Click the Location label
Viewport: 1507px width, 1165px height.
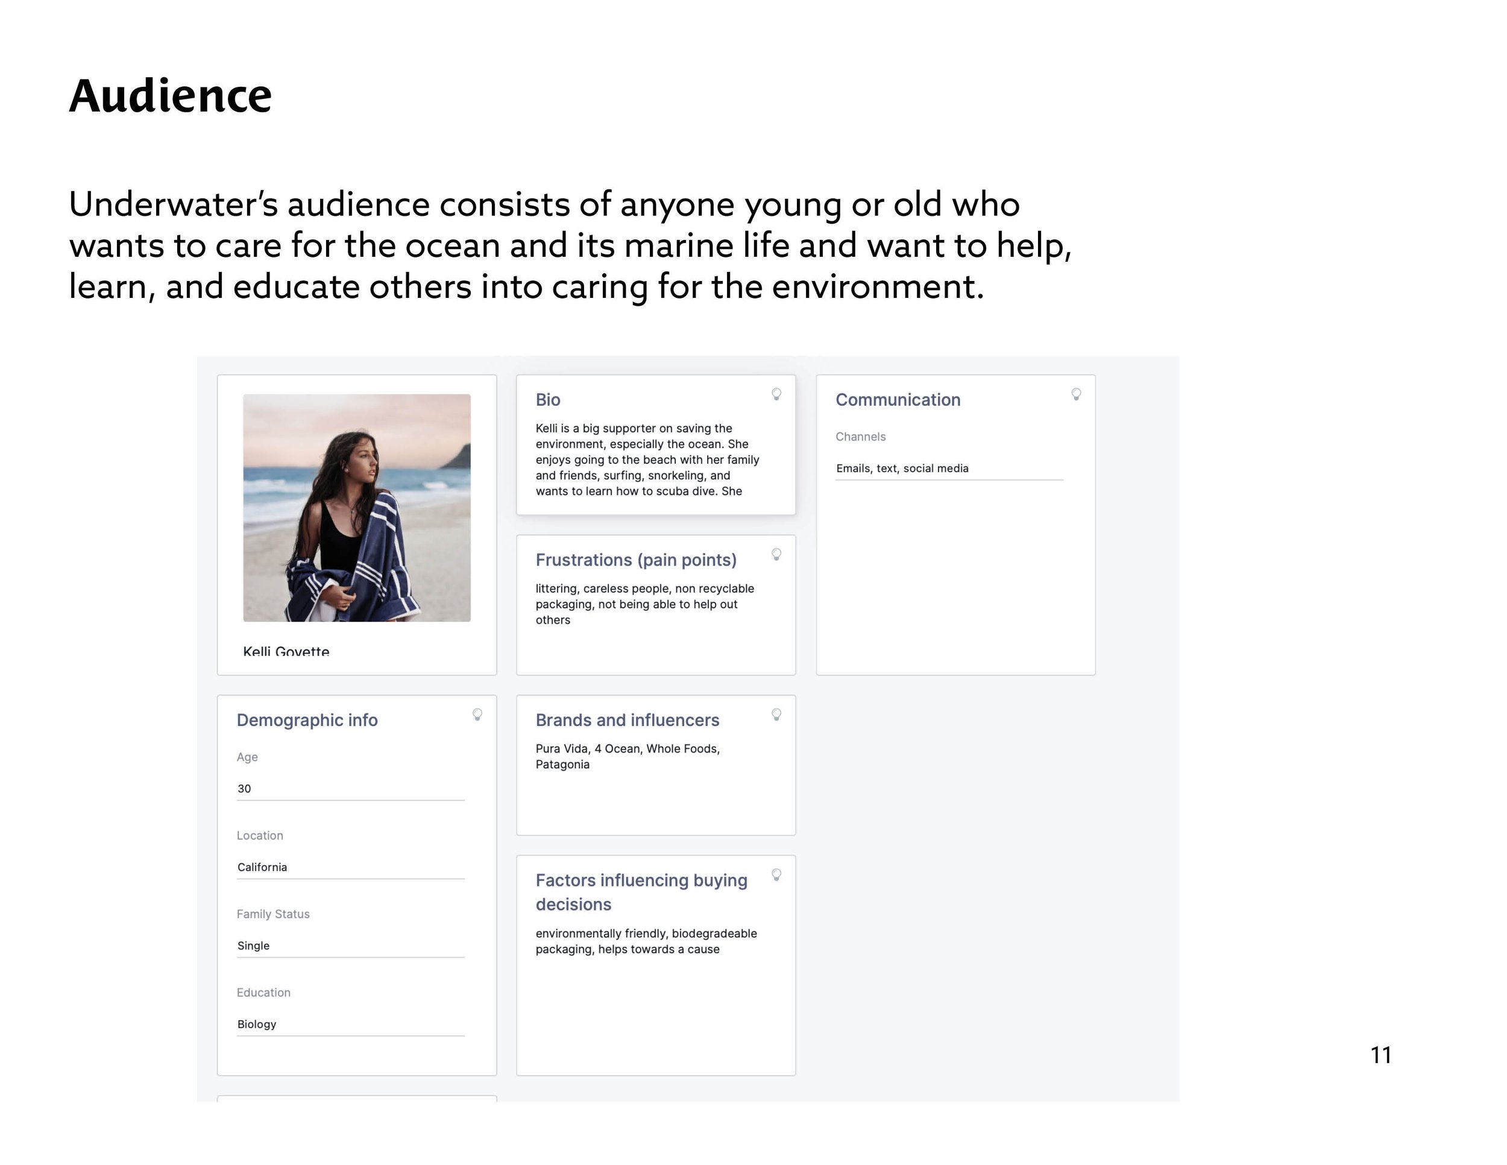[x=260, y=835]
